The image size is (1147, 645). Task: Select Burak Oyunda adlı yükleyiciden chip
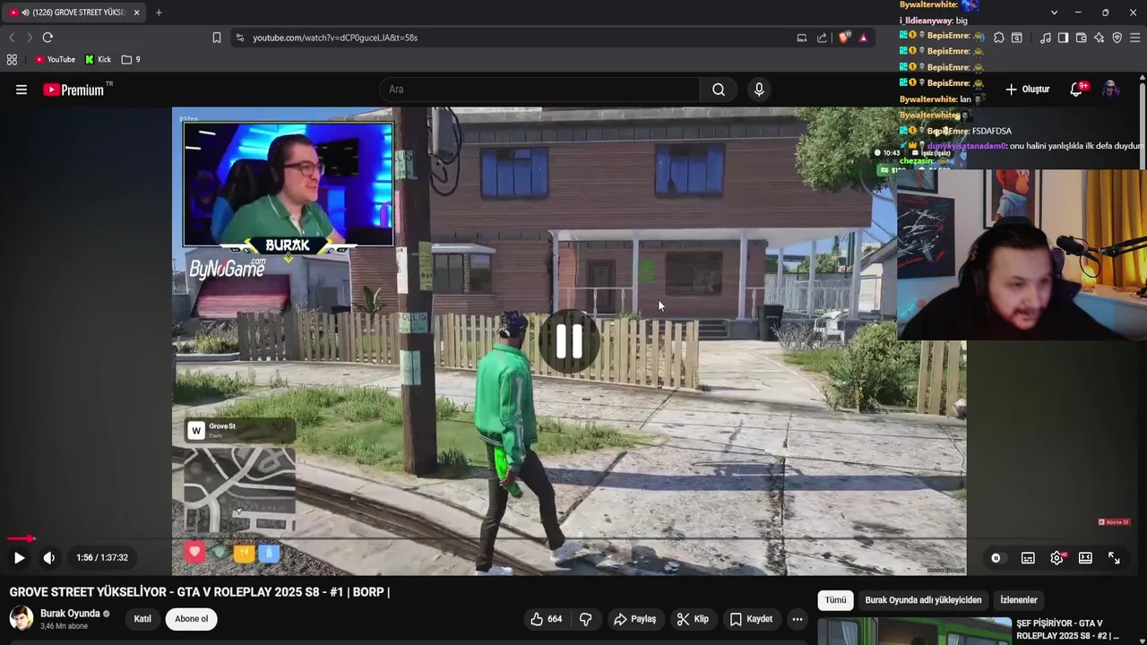(x=923, y=600)
